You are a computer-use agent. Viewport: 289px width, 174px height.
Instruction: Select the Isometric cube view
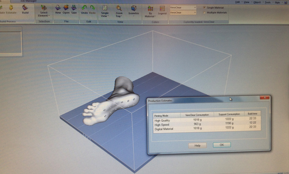(134, 8)
